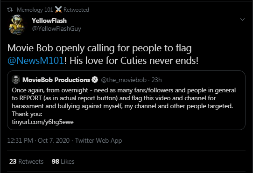Open the @the_moviebob handle

point(124,80)
